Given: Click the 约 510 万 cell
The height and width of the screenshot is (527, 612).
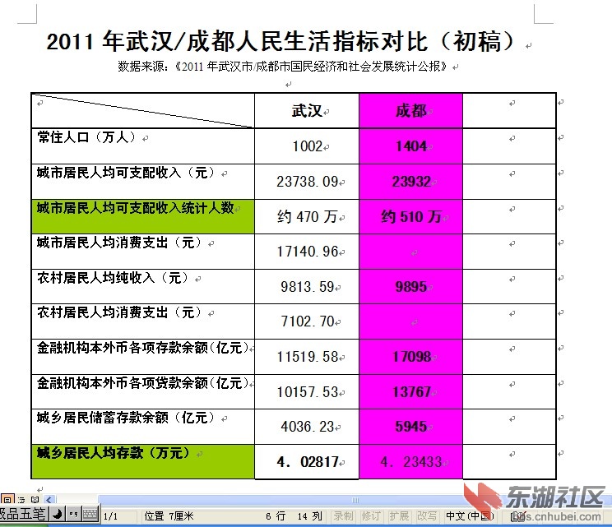Looking at the screenshot, I should tap(410, 216).
